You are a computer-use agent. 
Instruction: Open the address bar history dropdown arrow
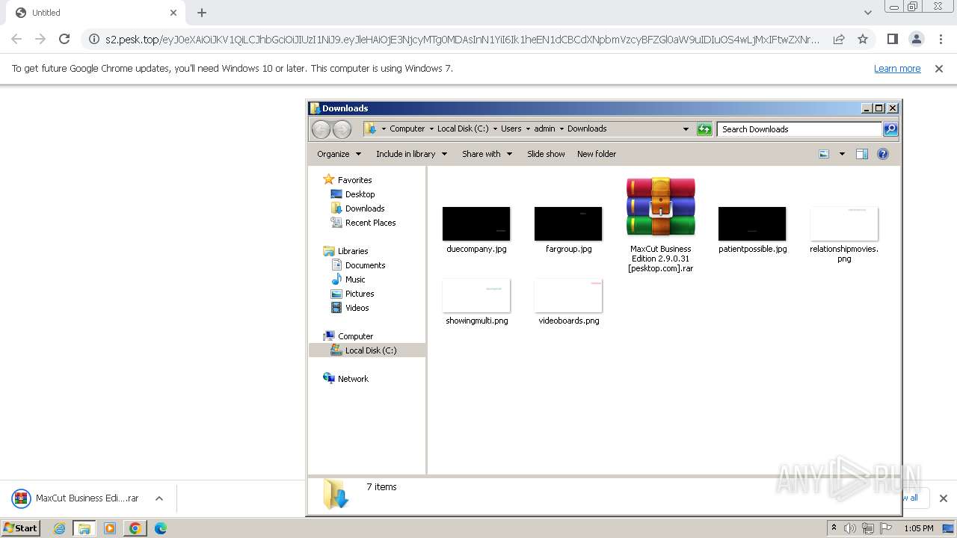pos(686,129)
